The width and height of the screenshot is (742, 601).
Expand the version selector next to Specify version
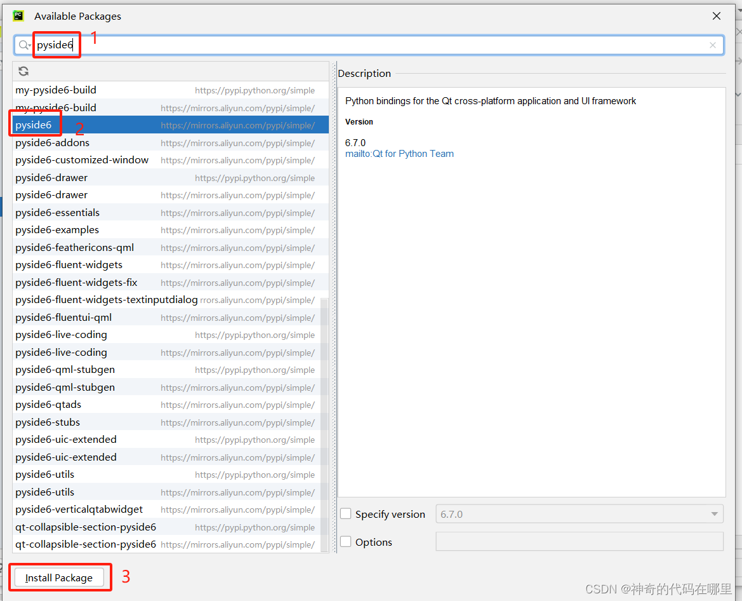tap(716, 513)
